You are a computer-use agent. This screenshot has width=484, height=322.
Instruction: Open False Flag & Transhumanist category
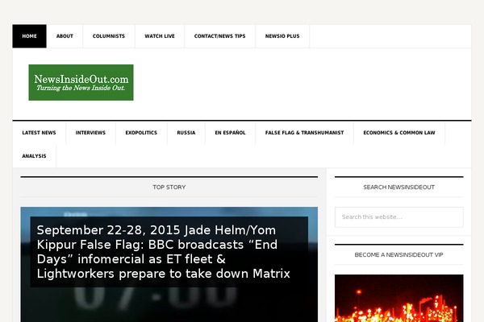[x=304, y=133]
